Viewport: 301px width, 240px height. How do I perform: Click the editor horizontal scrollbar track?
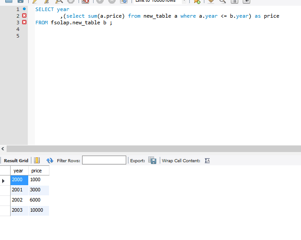[x=154, y=149]
